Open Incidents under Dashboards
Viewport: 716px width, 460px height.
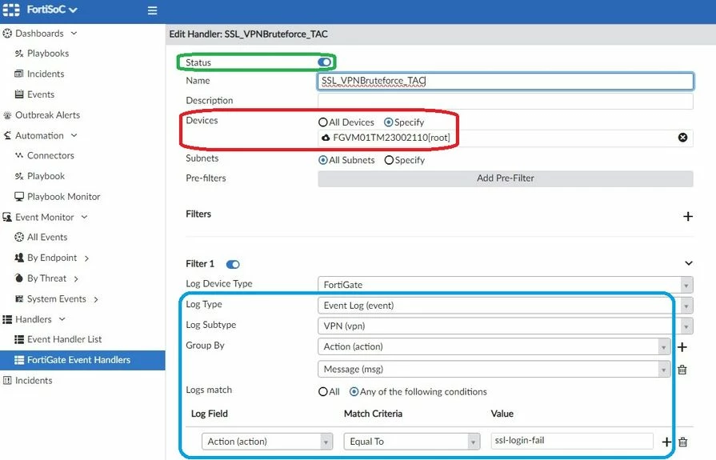[x=46, y=74]
